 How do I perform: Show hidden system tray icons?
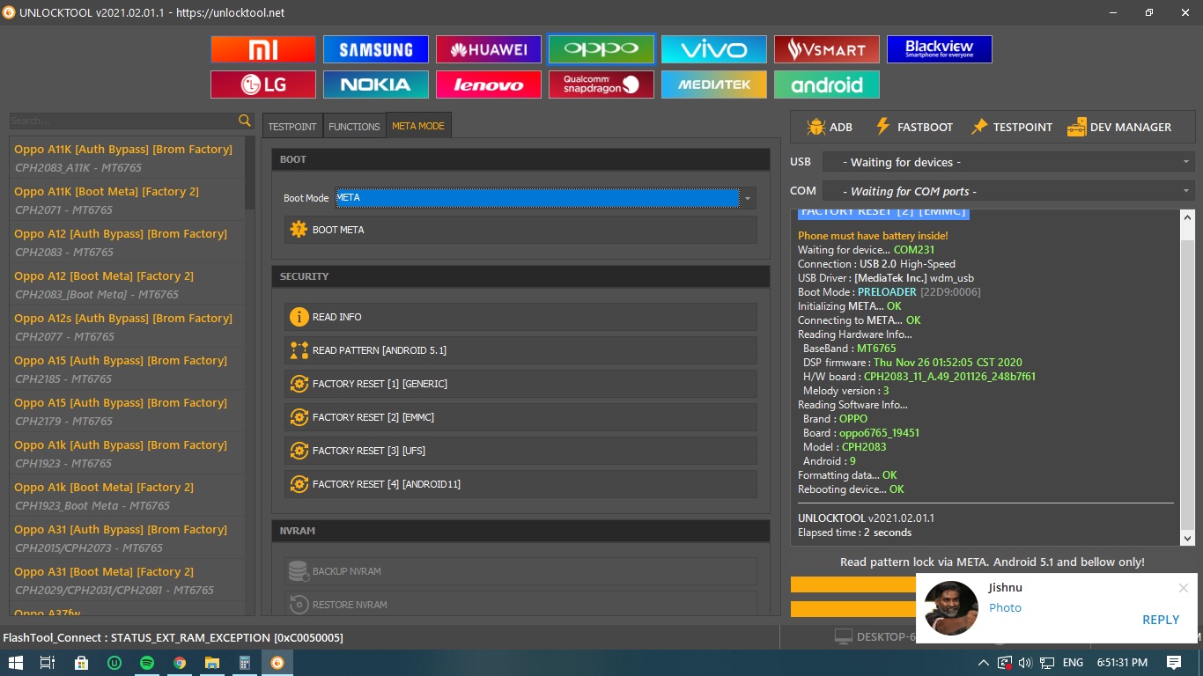[984, 663]
